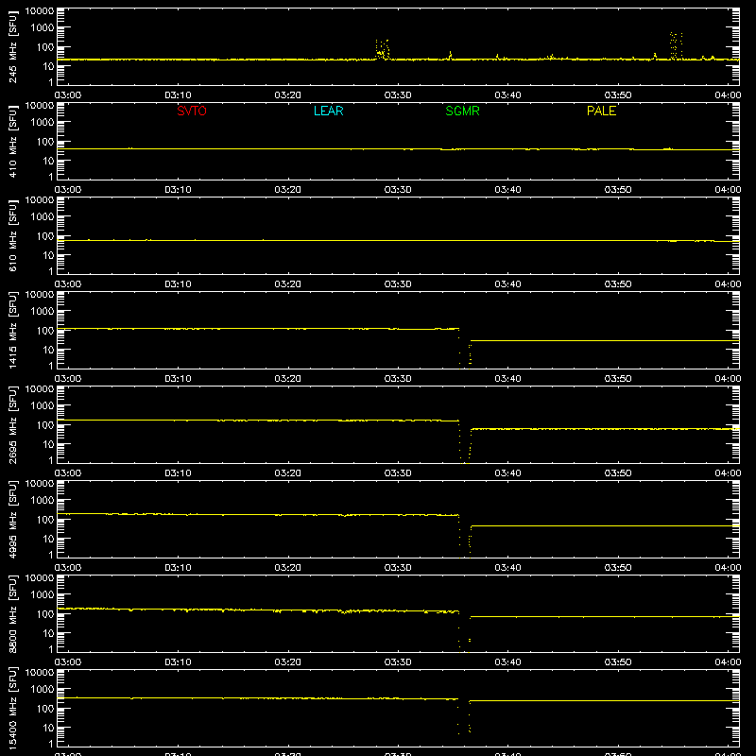Click the 03:10 time label under the 245 MHz plot
756x756 pixels.
(178, 95)
